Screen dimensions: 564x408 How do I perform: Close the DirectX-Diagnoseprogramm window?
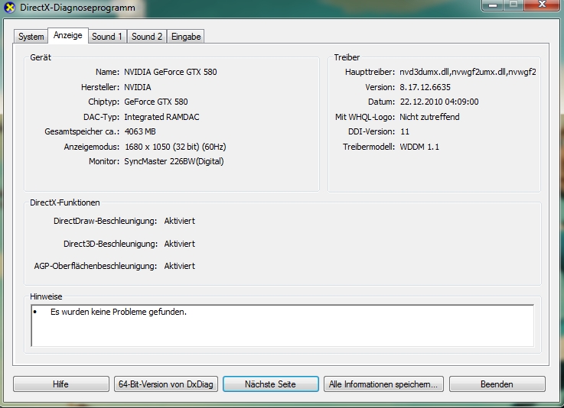tap(542, 5)
